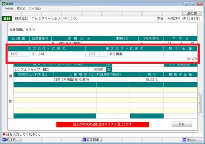The width and height of the screenshot is (205, 144).
Task: Click the 貸方科目・口座名 header
Action: [125, 49]
